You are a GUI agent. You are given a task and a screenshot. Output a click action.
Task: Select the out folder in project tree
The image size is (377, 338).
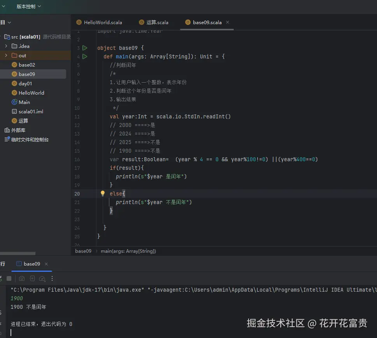click(x=22, y=56)
